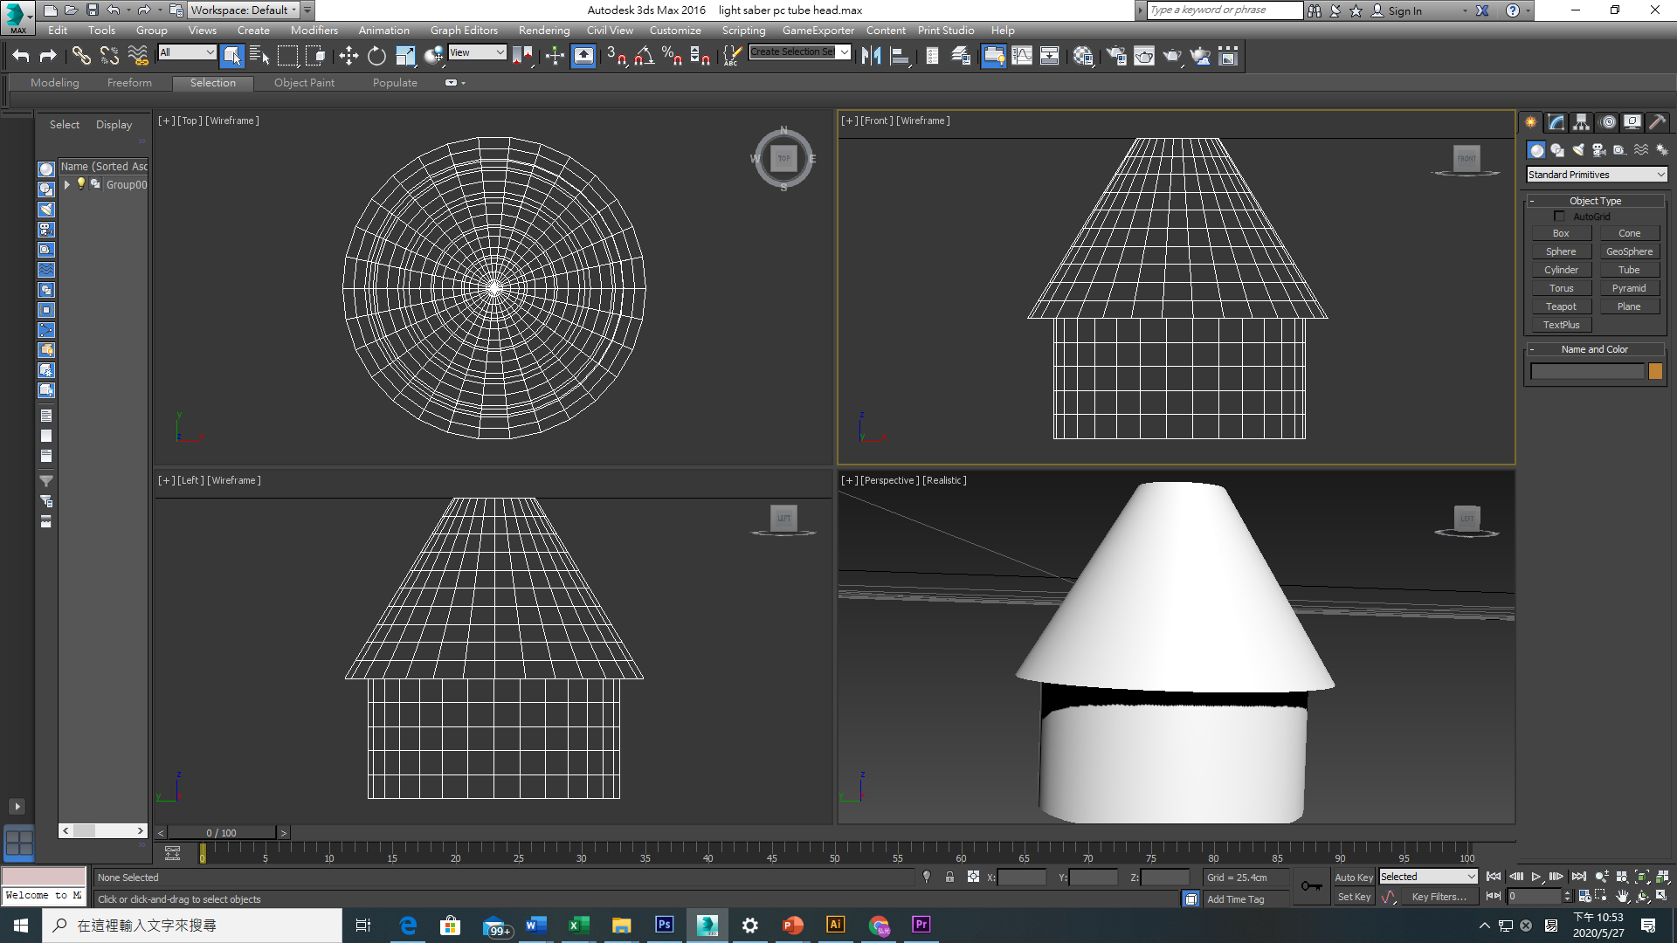Open Select by Name dialog
Viewport: 1677px width, 943px height.
tap(259, 56)
